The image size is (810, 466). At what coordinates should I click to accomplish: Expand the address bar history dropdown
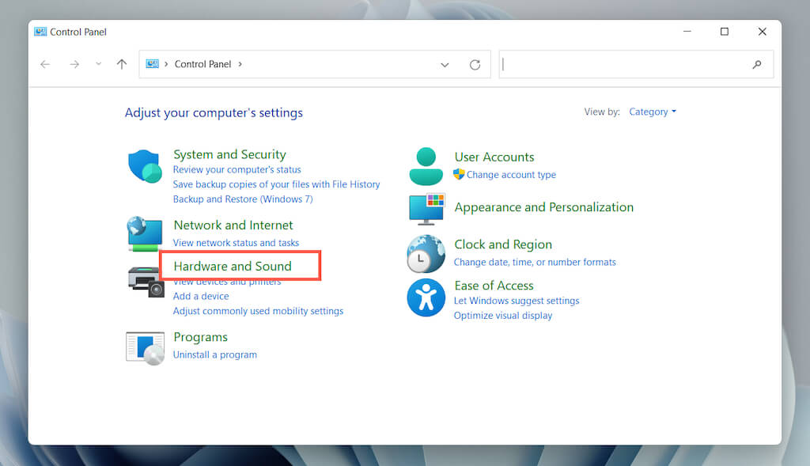(445, 65)
